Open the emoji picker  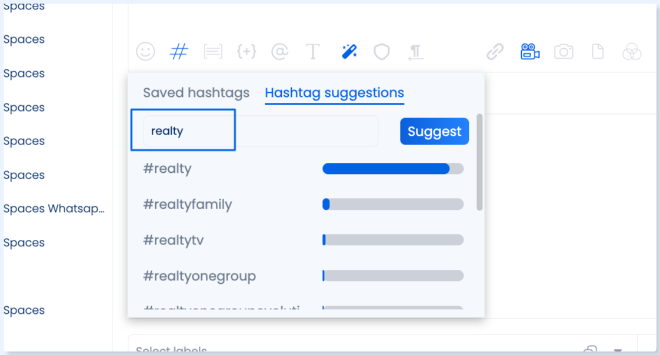(145, 52)
